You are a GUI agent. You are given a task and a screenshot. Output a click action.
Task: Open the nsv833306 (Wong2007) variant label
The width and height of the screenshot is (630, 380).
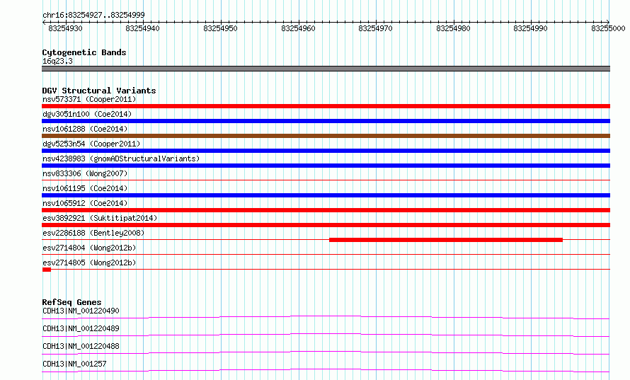pyautogui.click(x=85, y=173)
